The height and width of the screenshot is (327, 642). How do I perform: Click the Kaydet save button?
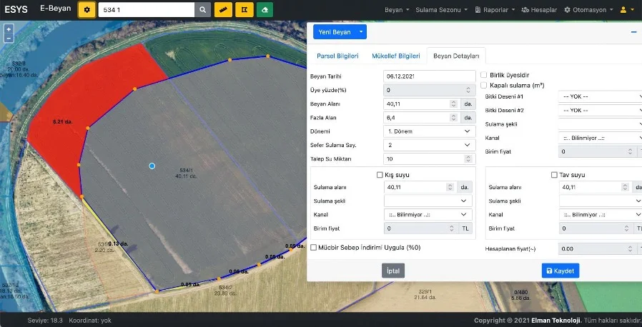560,271
